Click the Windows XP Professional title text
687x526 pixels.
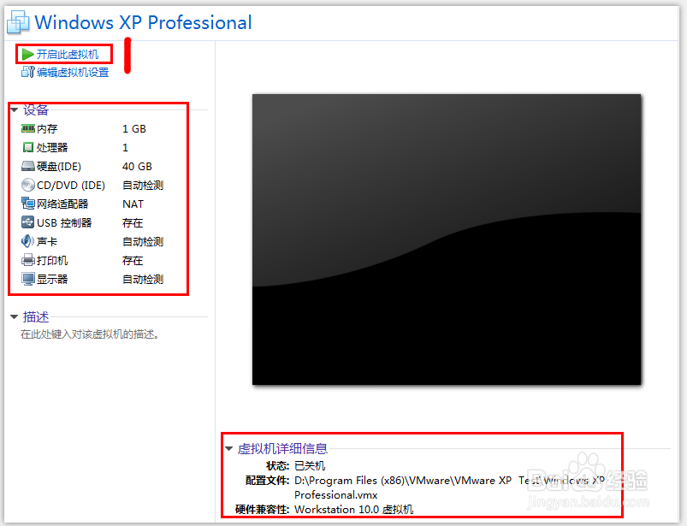click(x=143, y=22)
